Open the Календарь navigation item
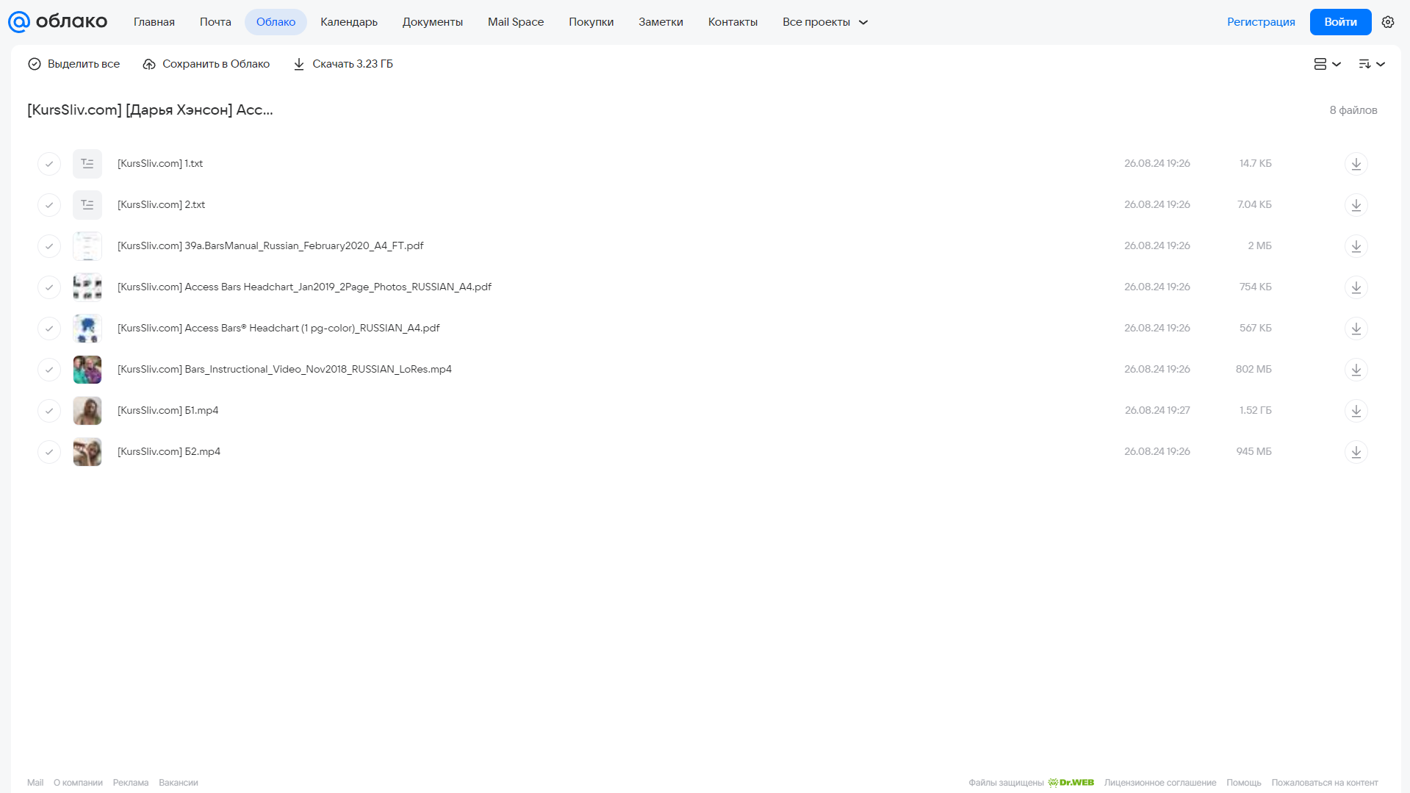Image resolution: width=1410 pixels, height=793 pixels. tap(349, 22)
